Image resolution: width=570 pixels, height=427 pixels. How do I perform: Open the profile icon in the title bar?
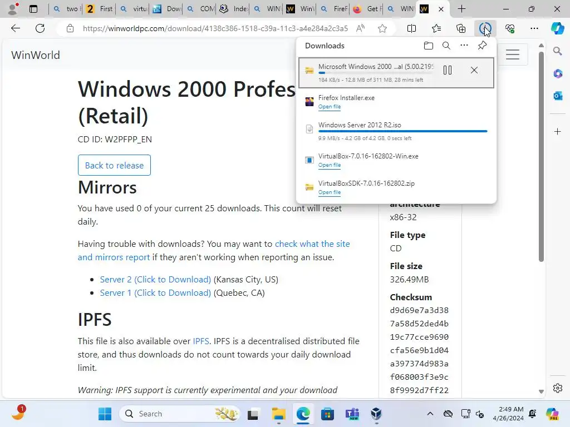[x=13, y=9]
